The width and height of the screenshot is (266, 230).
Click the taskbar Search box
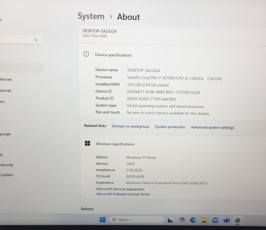[x=137, y=220]
